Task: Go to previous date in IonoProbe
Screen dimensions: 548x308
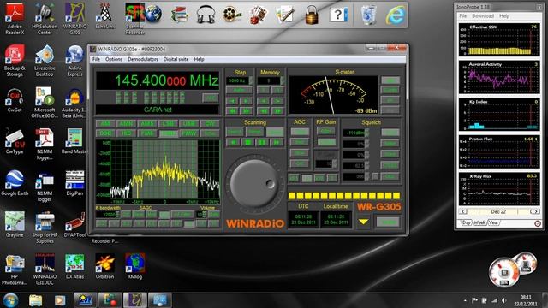Action: (x=463, y=211)
